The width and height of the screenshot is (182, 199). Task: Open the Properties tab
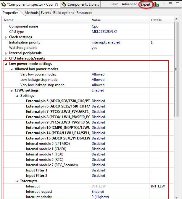(11, 13)
